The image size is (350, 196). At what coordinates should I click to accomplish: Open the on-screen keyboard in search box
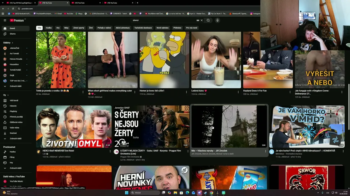[198, 20]
